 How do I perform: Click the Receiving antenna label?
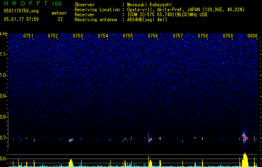[96, 20]
